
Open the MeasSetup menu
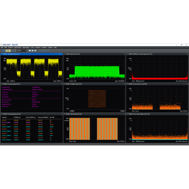coord(26,48)
